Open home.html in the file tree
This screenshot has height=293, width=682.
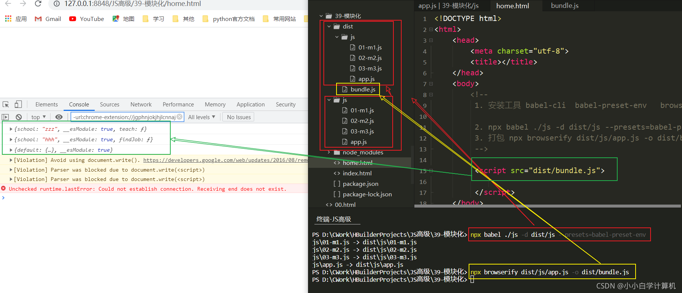353,163
